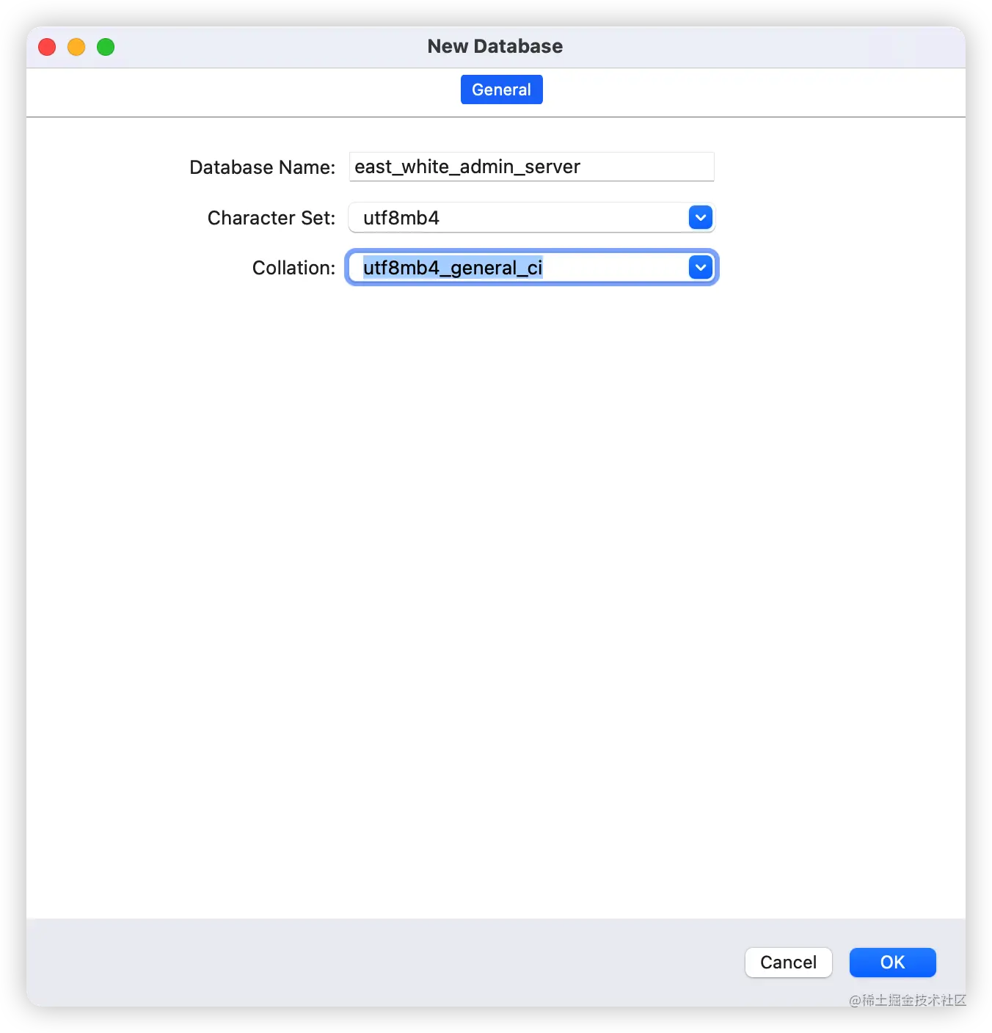The image size is (992, 1033).
Task: Click the Collation label
Action: pos(293,268)
